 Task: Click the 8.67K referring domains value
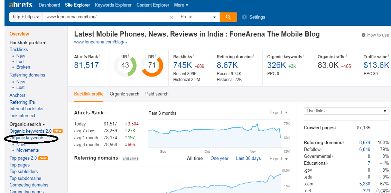(227, 65)
